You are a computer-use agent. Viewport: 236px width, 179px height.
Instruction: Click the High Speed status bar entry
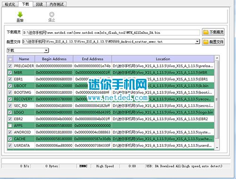[105, 166]
